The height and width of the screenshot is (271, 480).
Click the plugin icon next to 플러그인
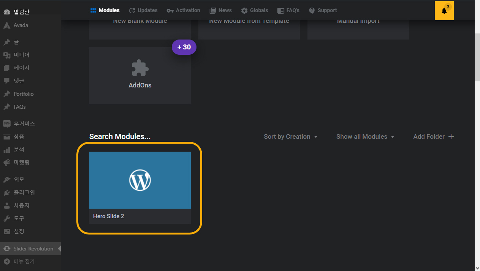click(6, 193)
